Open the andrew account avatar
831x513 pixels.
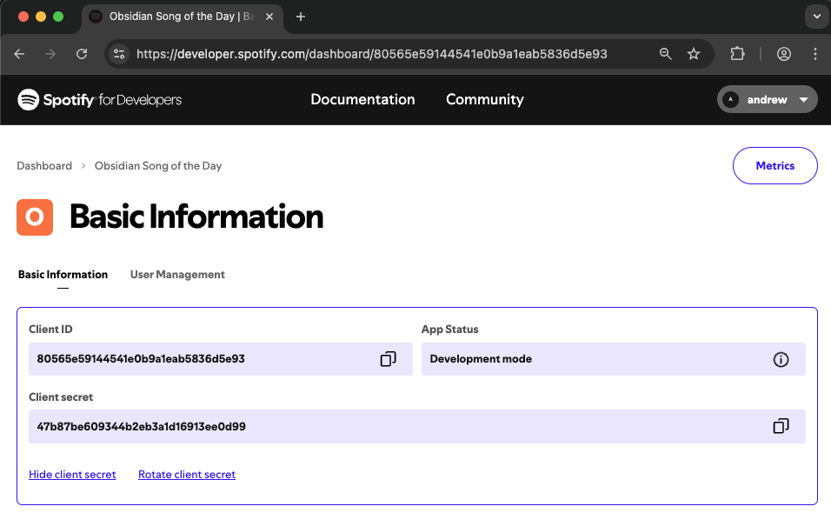730,100
